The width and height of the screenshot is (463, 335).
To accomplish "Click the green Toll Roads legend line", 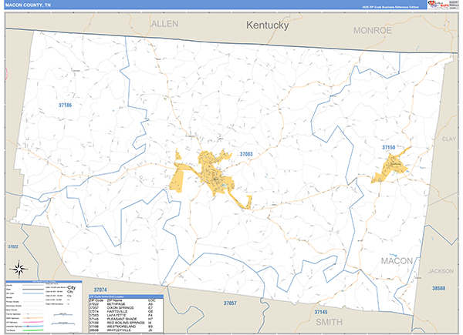I will tap(32, 330).
